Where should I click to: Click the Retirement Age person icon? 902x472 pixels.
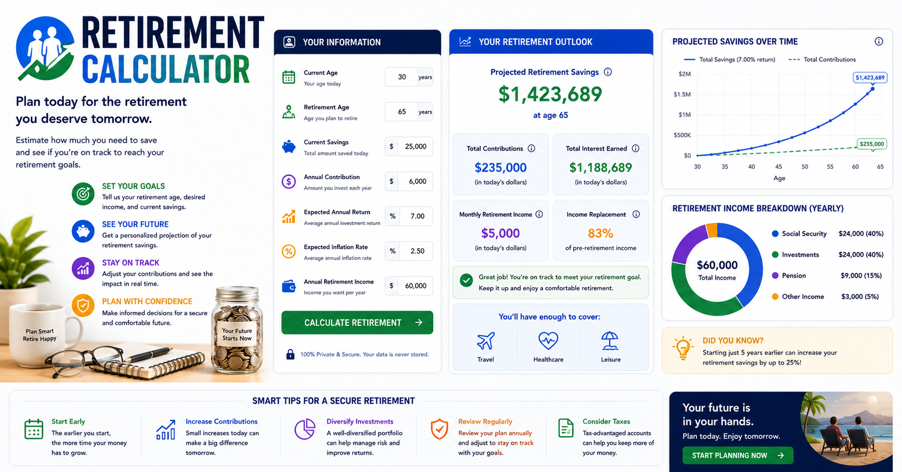pos(289,112)
